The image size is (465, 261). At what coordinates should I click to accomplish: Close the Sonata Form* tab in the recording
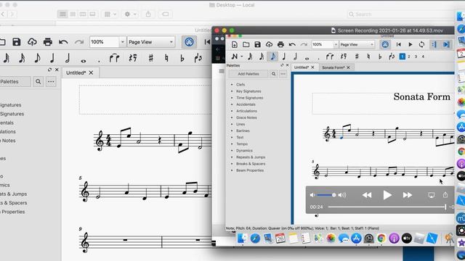point(349,67)
